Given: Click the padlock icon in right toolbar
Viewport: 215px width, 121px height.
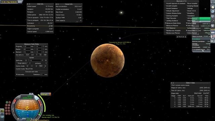Looking at the screenshot, I should tap(213, 7).
